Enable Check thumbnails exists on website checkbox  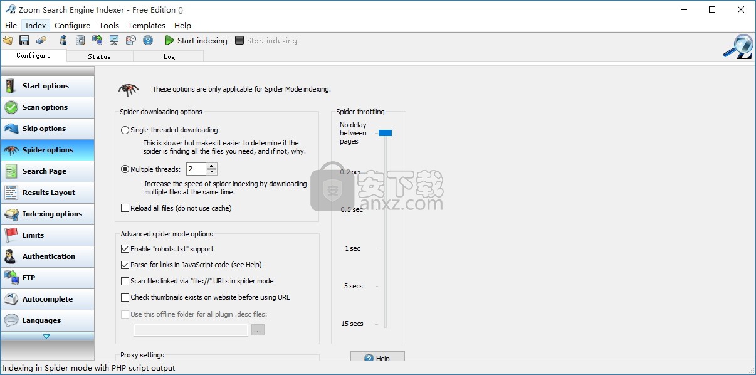point(125,297)
